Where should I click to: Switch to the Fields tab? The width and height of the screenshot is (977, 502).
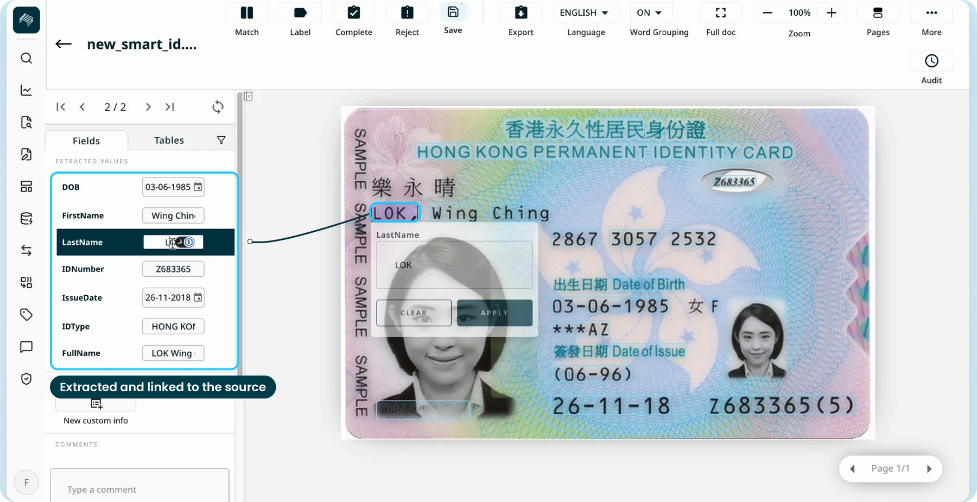tap(86, 141)
